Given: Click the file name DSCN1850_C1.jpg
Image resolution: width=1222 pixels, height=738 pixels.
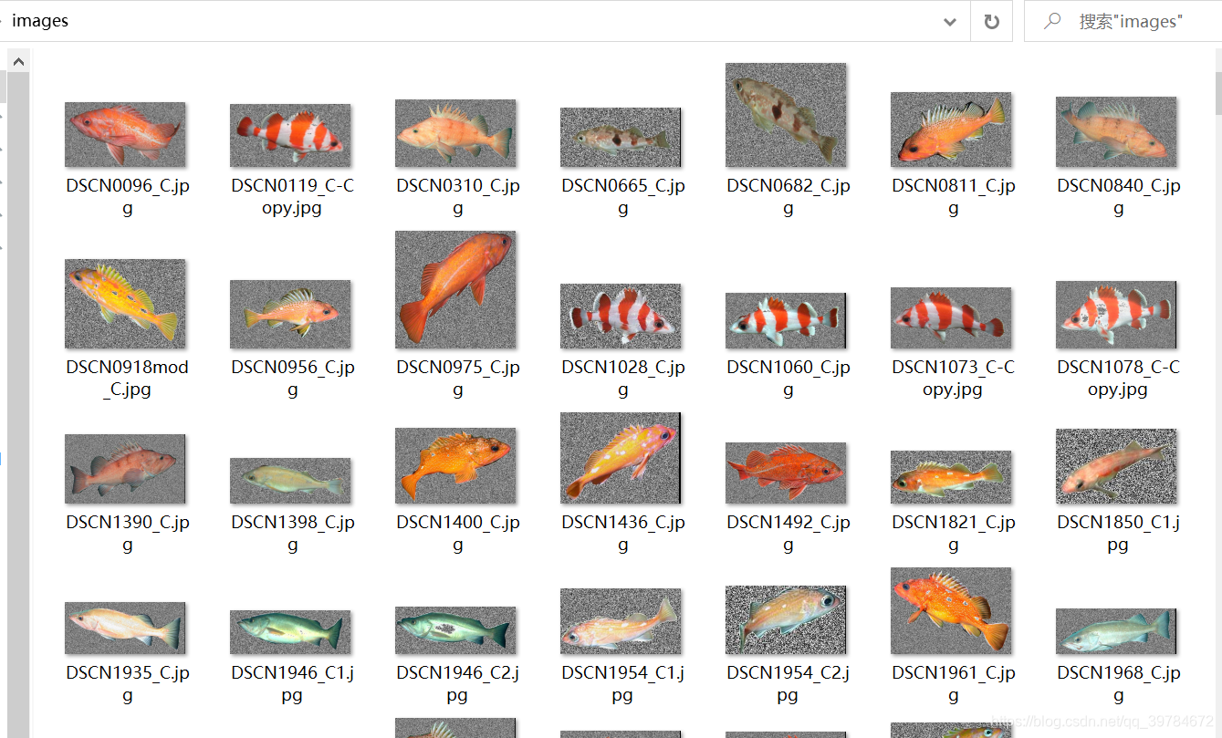Looking at the screenshot, I should (1119, 534).
